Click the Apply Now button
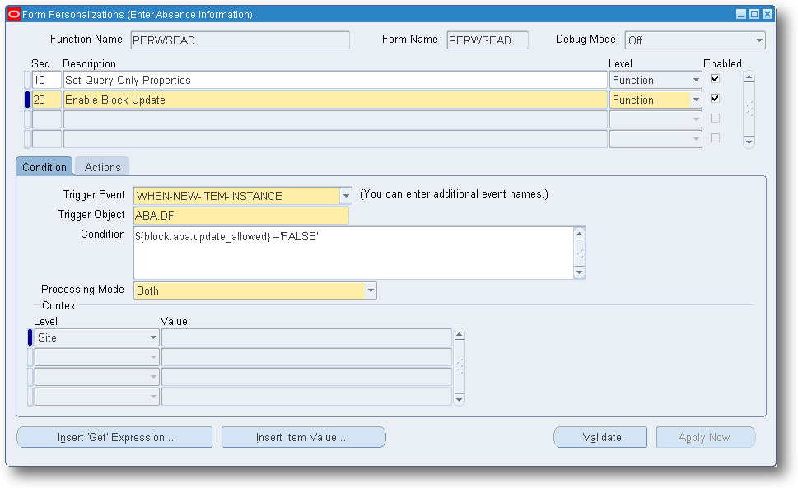Viewport: 798px width, 488px height. [706, 437]
